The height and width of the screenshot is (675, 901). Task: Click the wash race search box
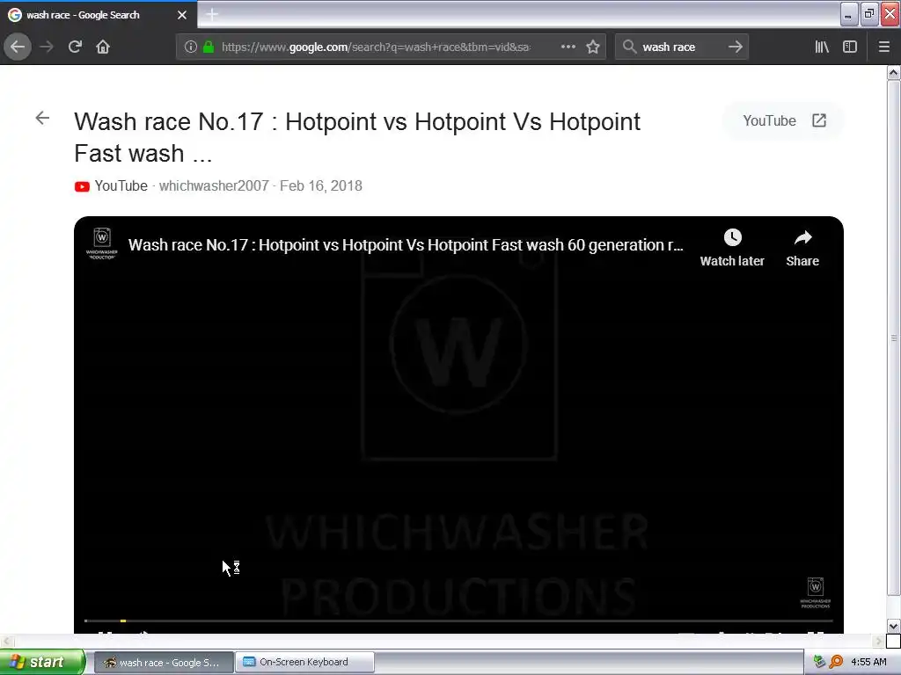point(681,47)
